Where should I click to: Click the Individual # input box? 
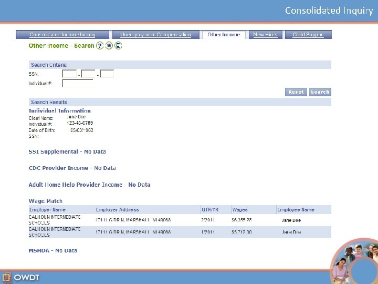pos(77,83)
